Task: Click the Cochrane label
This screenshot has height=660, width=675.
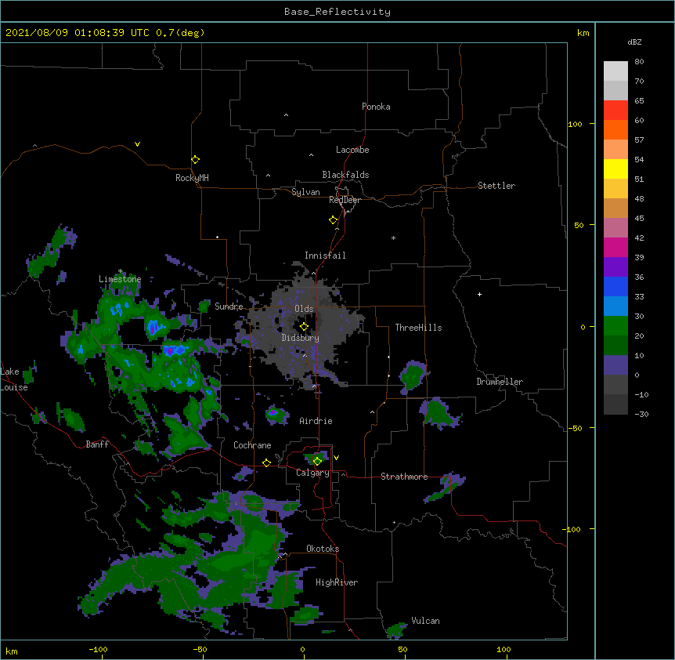Action: [252, 445]
